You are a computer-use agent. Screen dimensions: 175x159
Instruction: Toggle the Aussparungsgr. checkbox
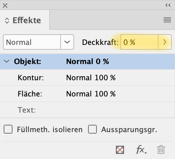click(92, 129)
